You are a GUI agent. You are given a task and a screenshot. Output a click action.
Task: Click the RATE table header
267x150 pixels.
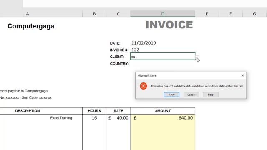click(x=118, y=111)
